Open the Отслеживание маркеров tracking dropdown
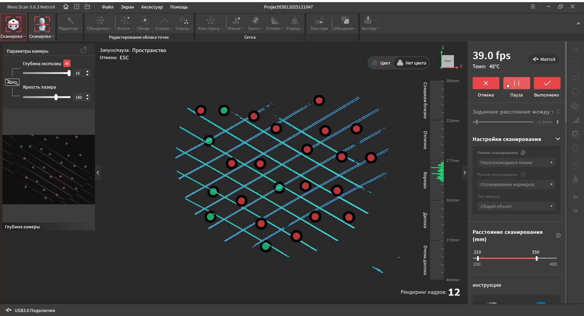Screen dimensions: 584x316 pos(516,184)
